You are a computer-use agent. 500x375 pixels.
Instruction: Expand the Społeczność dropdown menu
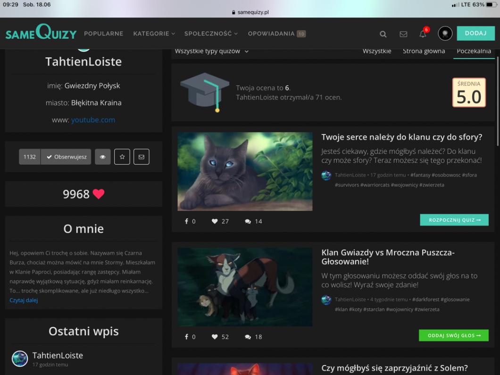[x=211, y=33]
